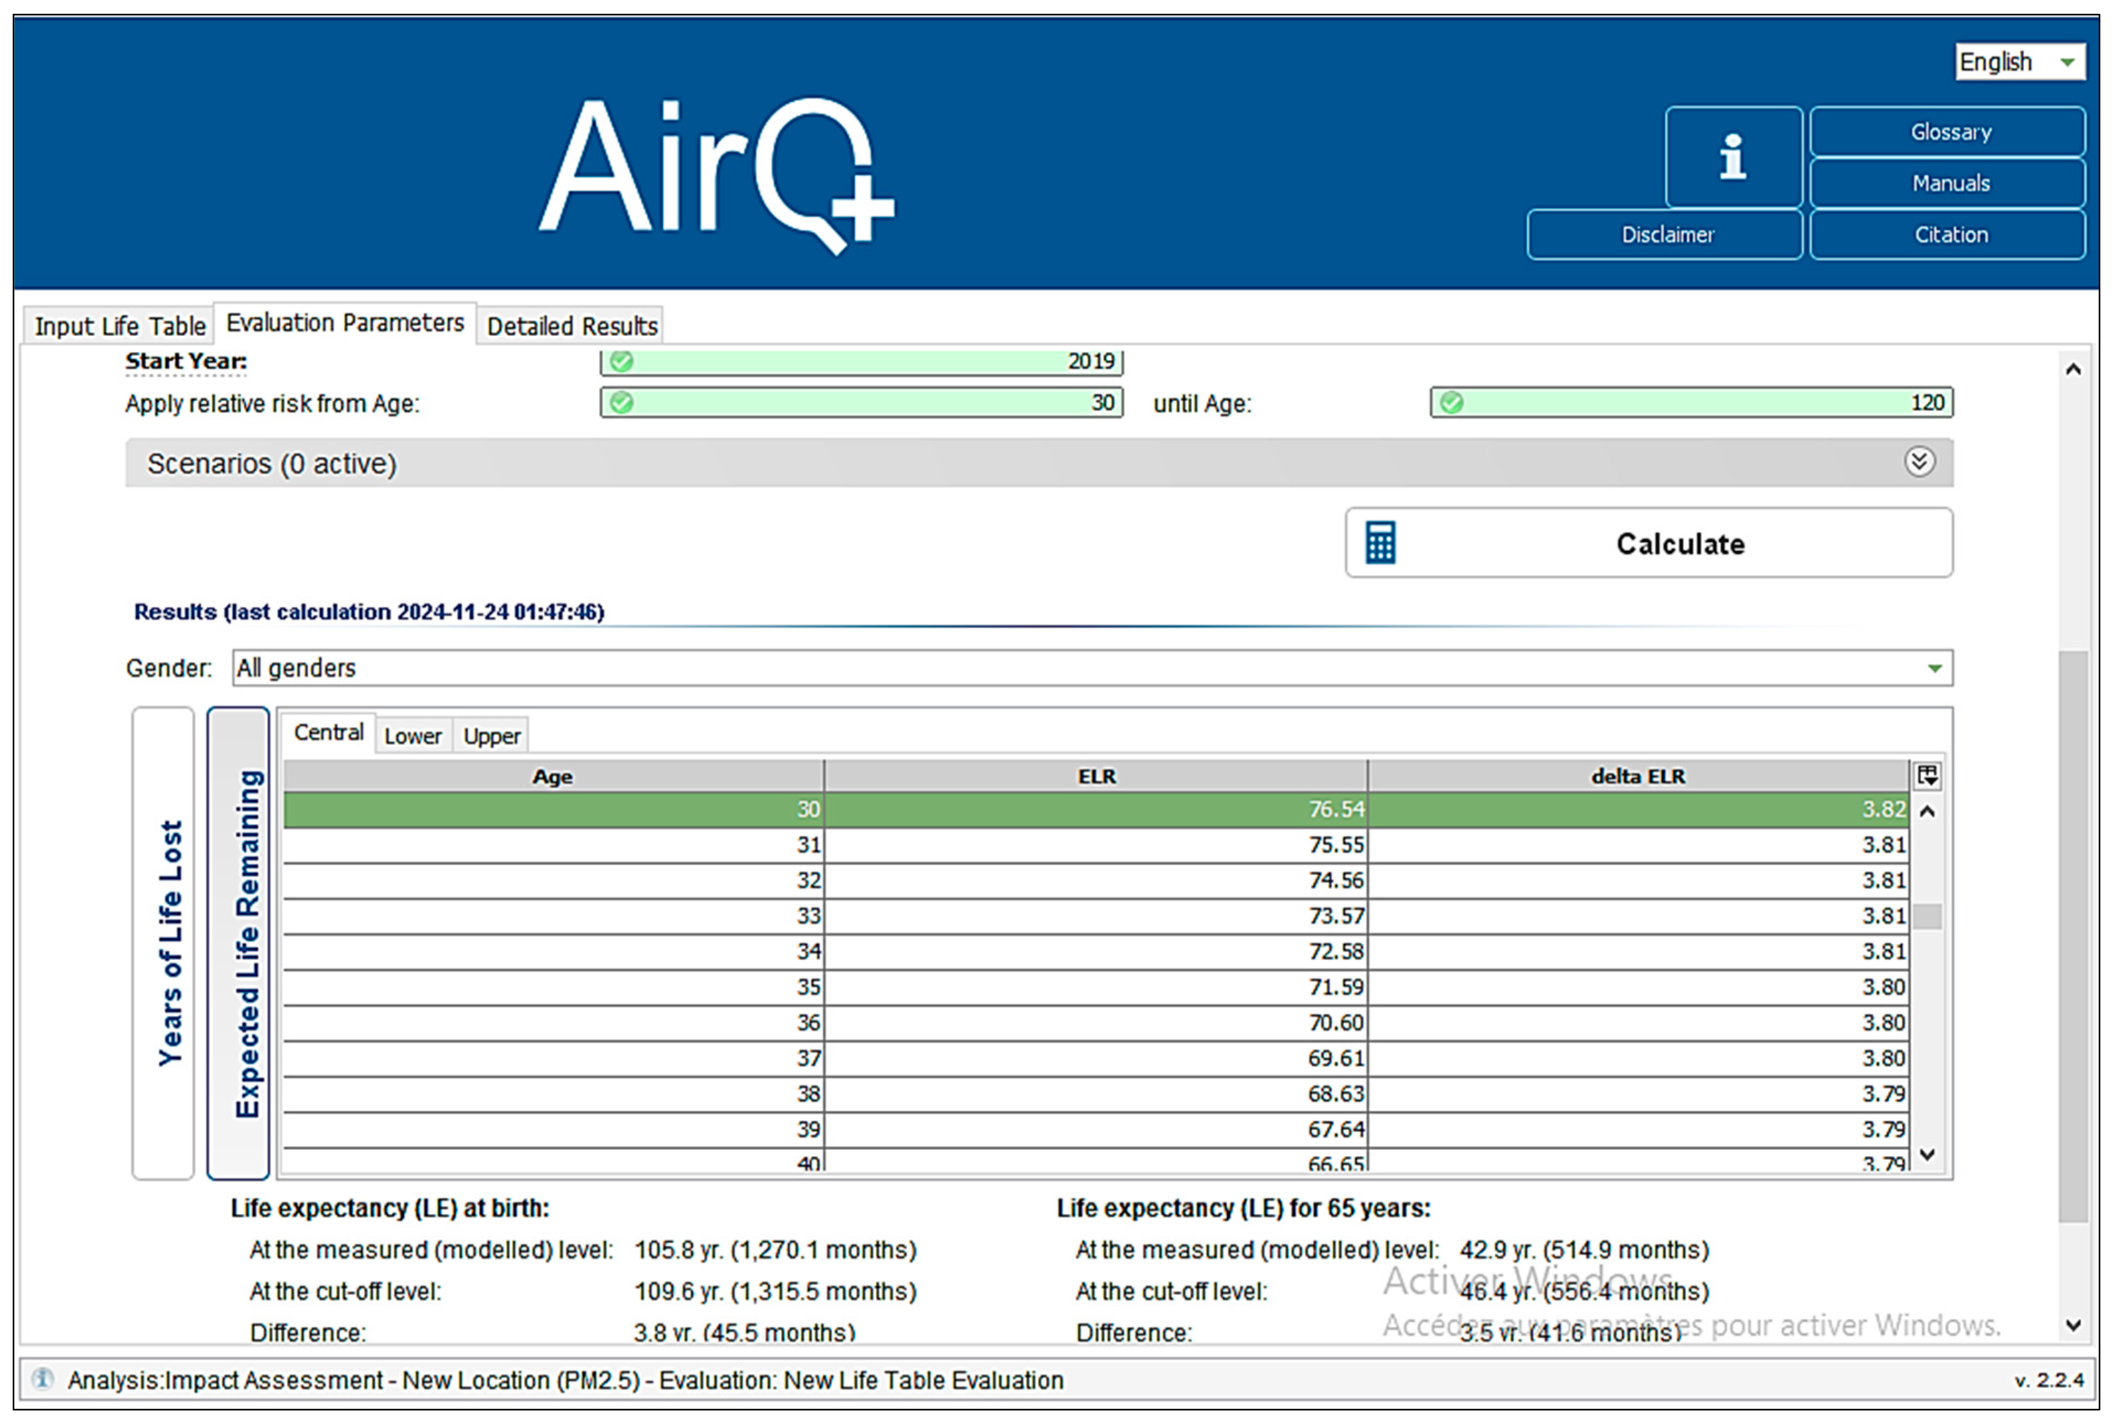Click the results table scrollbar thumb

[x=1927, y=915]
